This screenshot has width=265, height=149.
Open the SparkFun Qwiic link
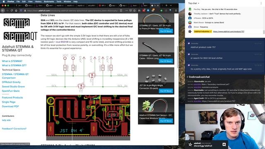coord(11,91)
